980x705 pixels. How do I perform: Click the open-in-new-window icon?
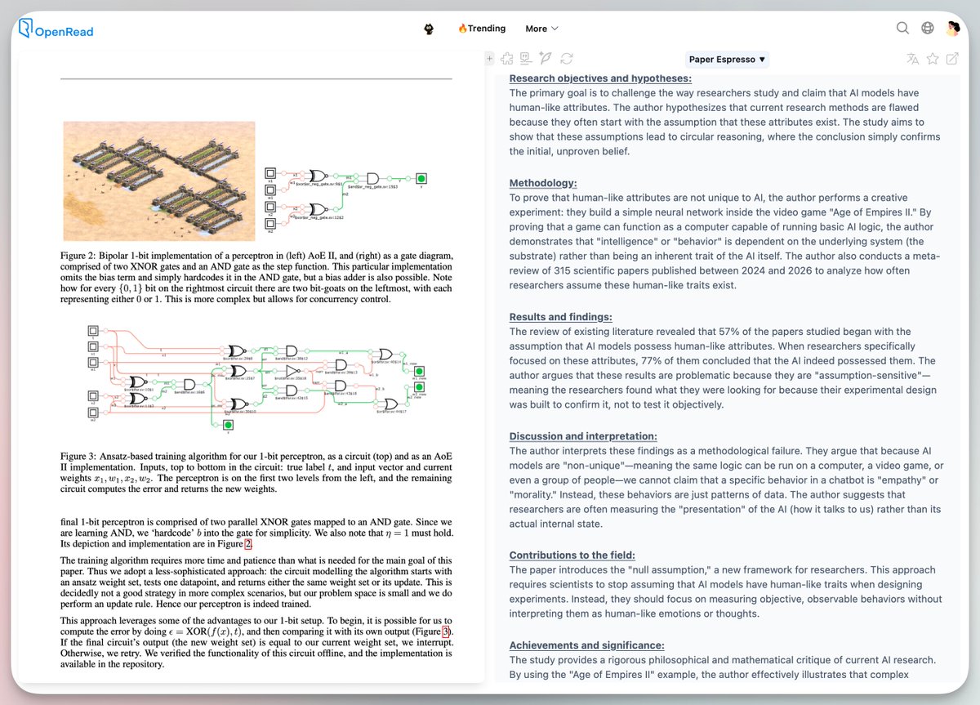point(952,59)
